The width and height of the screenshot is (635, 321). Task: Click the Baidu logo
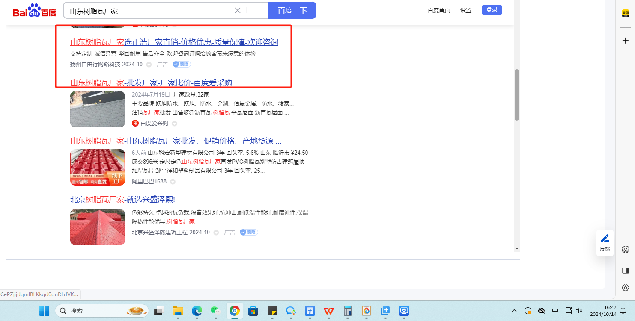pyautogui.click(x=34, y=11)
